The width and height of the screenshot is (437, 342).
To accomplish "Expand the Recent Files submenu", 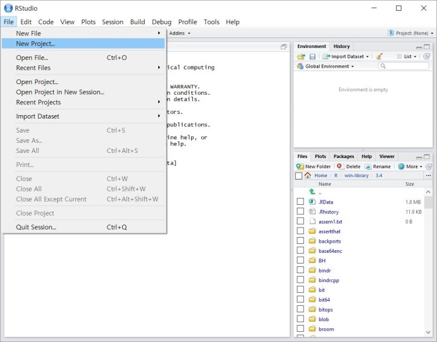I will tap(83, 68).
